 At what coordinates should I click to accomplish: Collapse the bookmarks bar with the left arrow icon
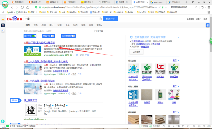pos(3,12)
